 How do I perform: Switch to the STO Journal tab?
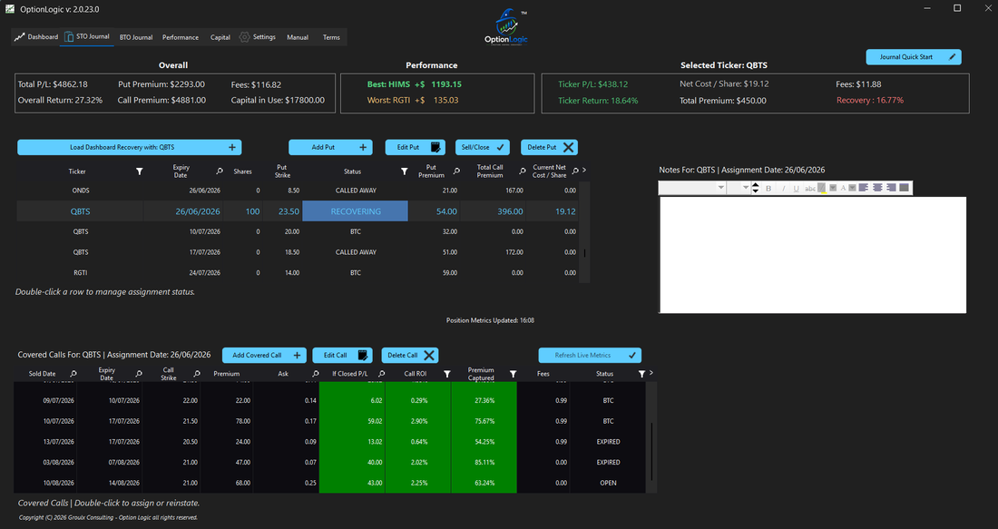point(86,37)
